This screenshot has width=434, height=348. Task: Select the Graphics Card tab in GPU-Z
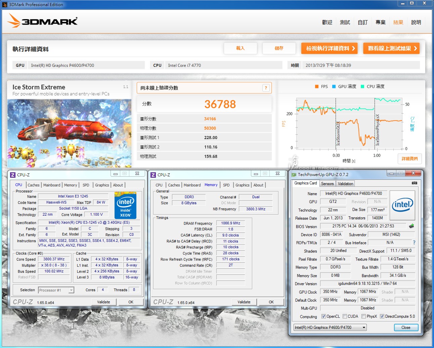click(306, 183)
